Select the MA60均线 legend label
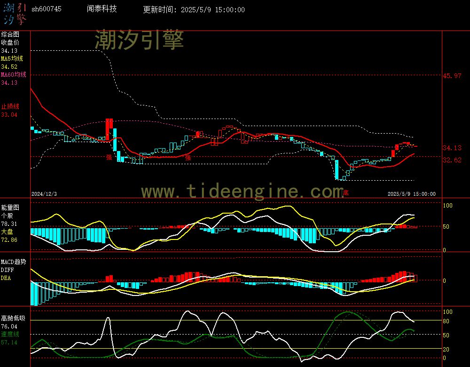Image resolution: width=470 pixels, height=367 pixels. point(14,74)
